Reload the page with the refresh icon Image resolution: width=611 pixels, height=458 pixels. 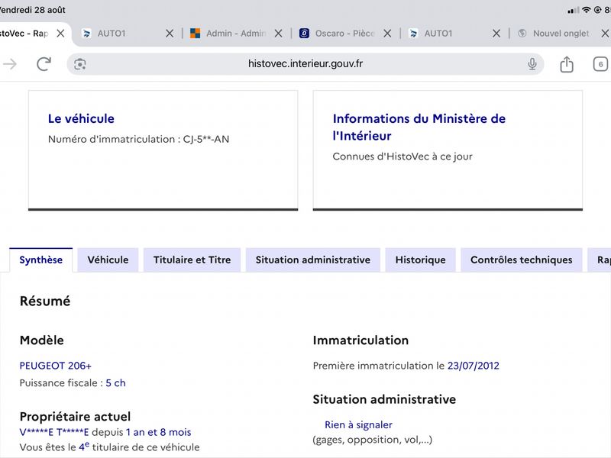[x=44, y=64]
